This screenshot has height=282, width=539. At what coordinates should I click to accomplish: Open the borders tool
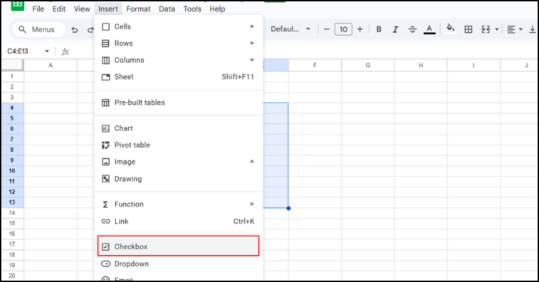coord(468,29)
